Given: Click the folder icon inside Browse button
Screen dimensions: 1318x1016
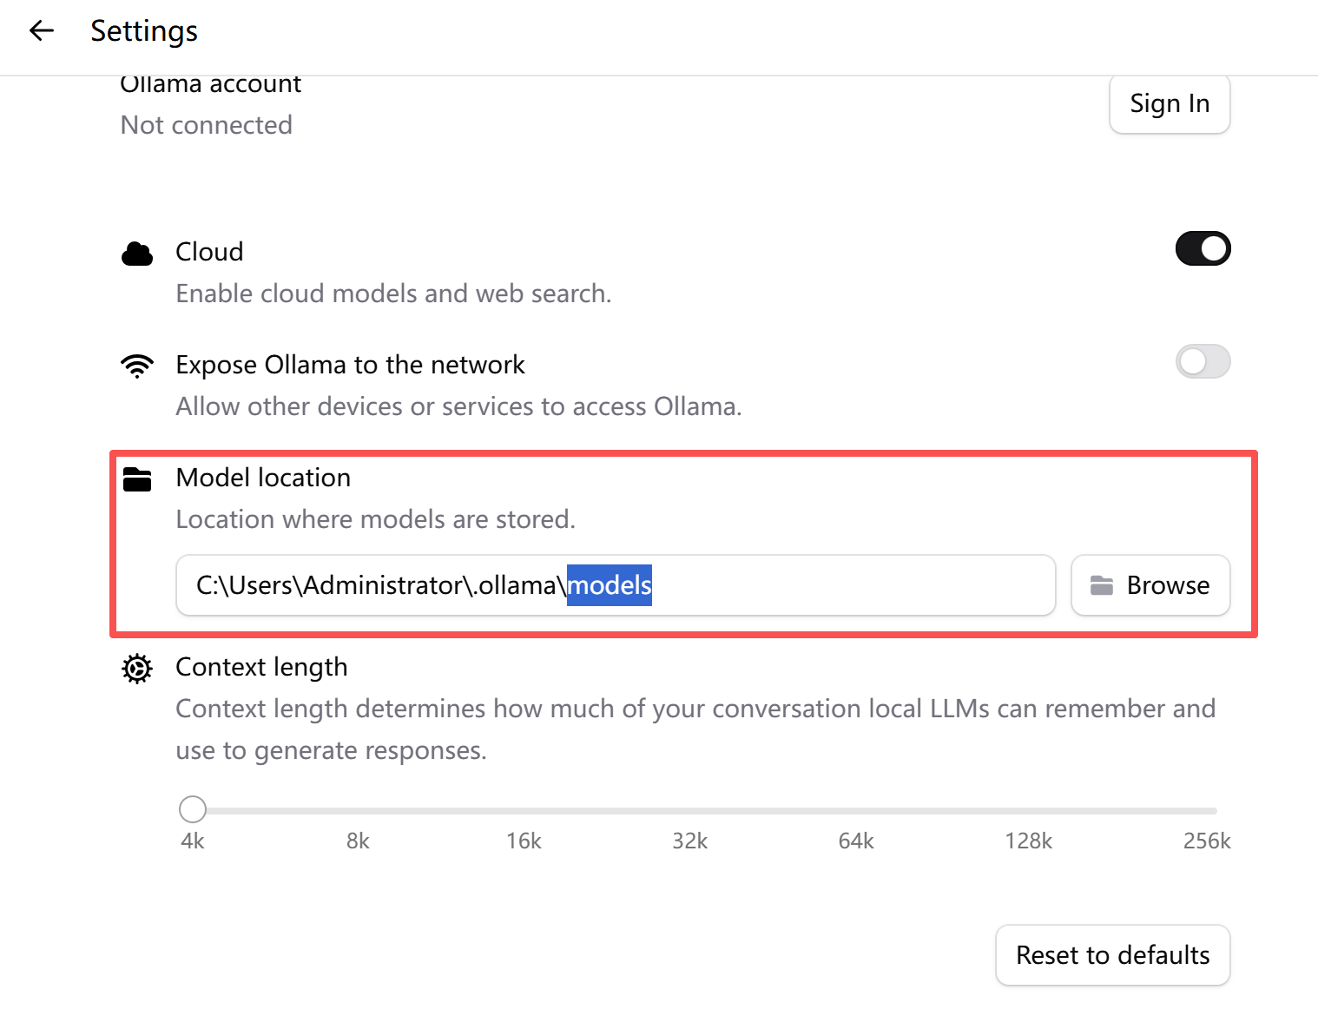Looking at the screenshot, I should point(1102,585).
